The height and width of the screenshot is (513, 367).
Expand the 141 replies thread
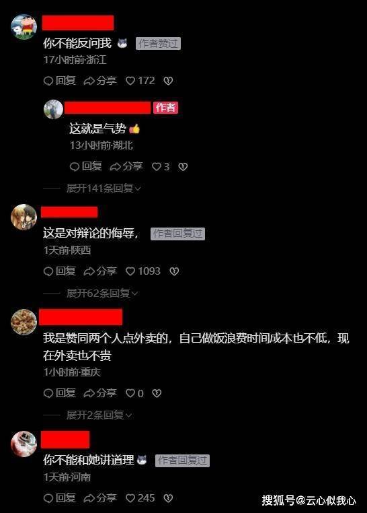pos(104,188)
